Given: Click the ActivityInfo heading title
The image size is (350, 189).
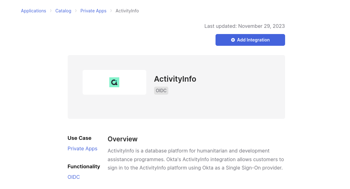Looking at the screenshot, I should pyautogui.click(x=175, y=79).
